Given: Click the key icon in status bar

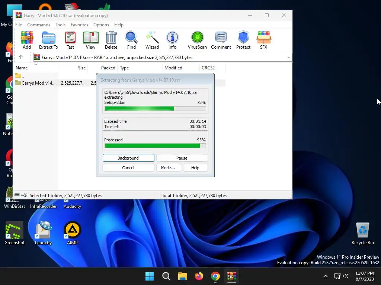Looking at the screenshot, I should 24,195.
